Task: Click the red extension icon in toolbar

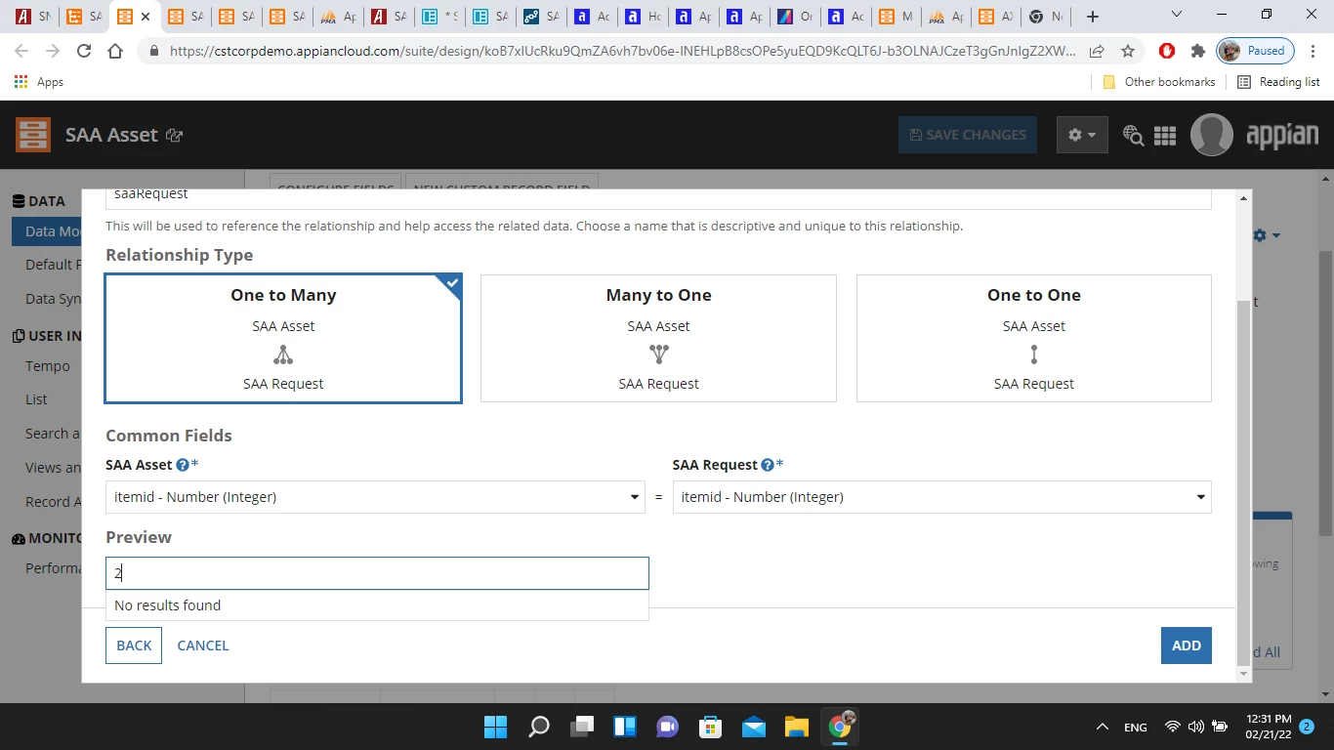Action: coord(1167,51)
